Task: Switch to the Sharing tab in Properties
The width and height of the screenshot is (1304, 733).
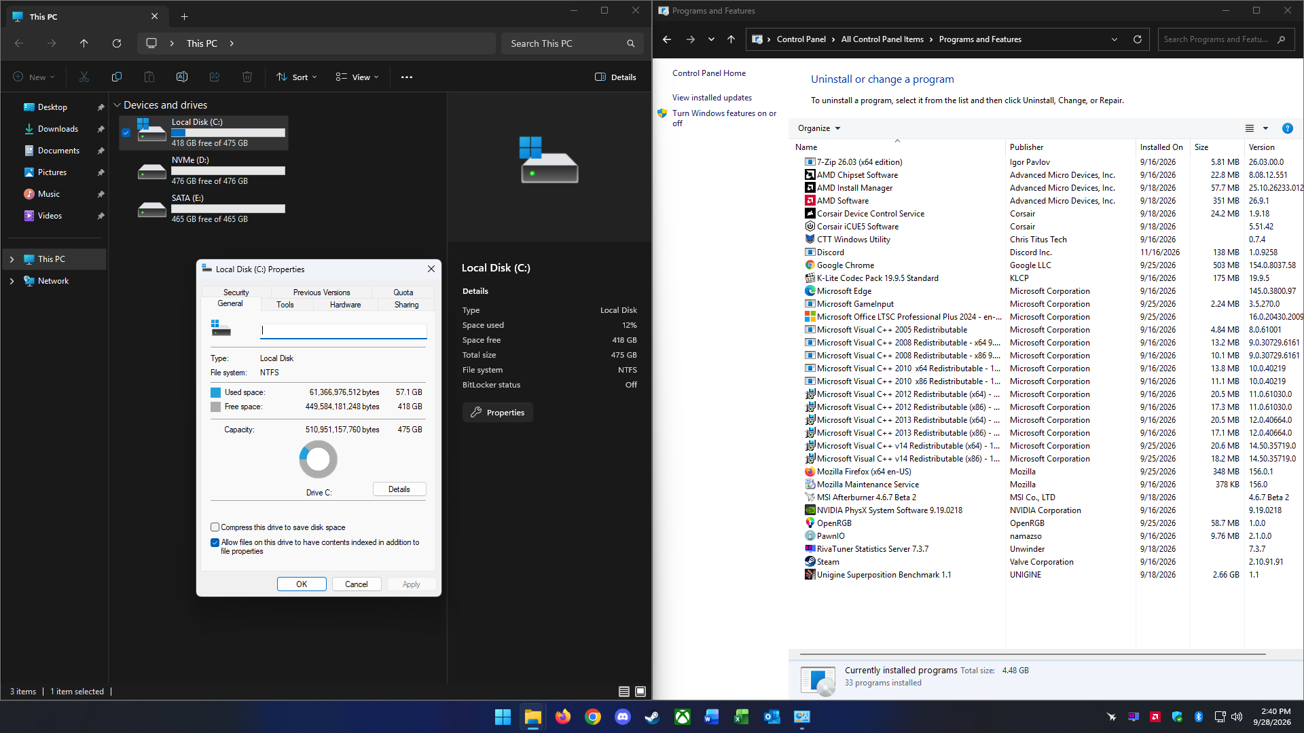Action: (407, 305)
